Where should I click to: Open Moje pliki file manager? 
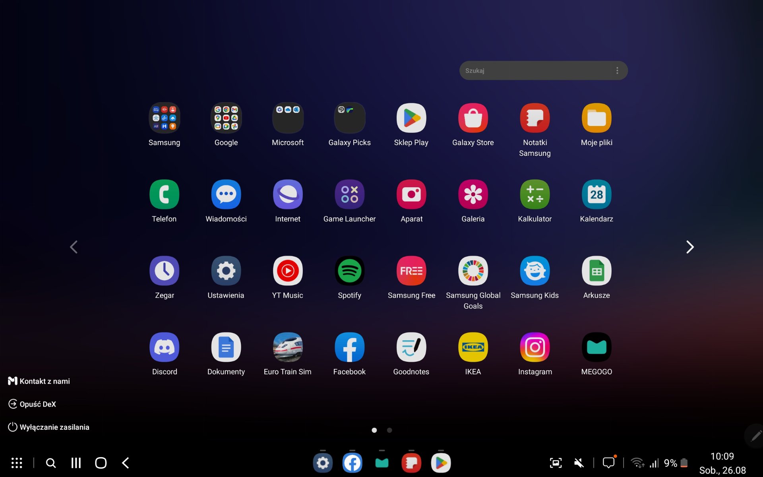click(596, 118)
